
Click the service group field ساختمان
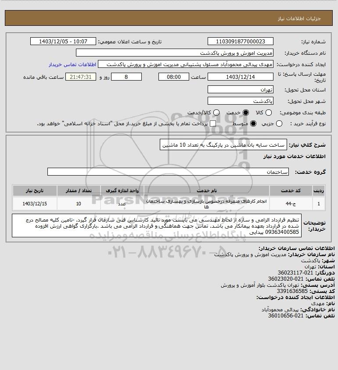pos(168,172)
